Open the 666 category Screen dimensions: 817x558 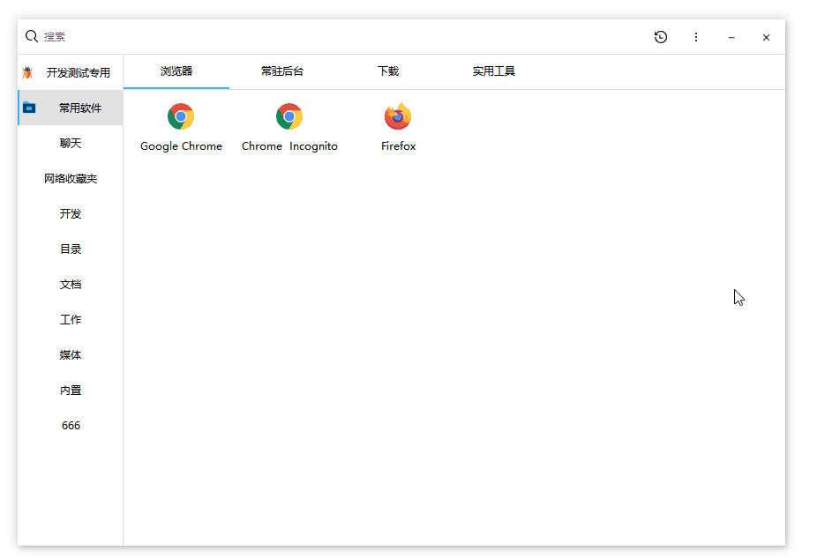coord(71,426)
